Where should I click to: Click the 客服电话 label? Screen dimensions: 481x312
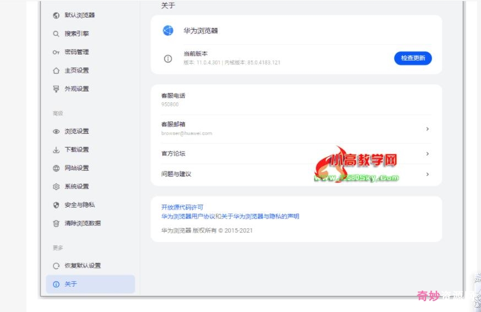click(173, 96)
